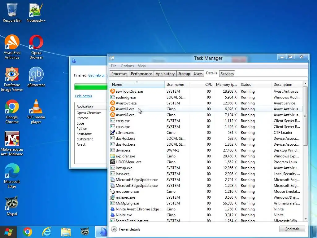Image resolution: width=317 pixels, height=238 pixels.
Task: Switch to the App history tab
Action: [165, 74]
